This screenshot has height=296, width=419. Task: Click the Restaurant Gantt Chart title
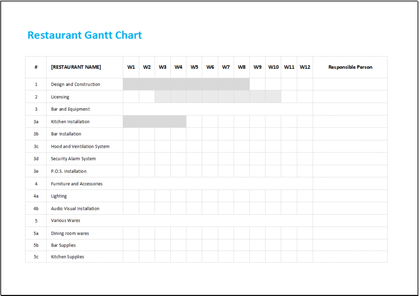84,35
